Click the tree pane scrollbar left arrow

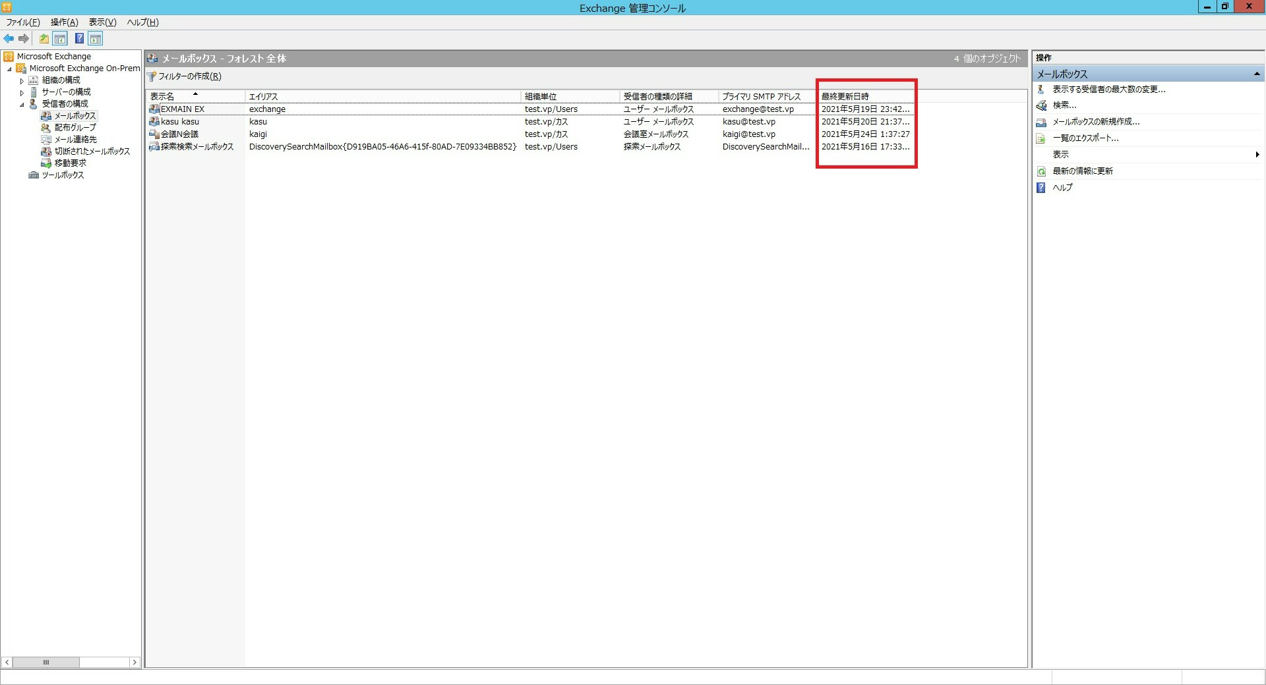pos(7,662)
